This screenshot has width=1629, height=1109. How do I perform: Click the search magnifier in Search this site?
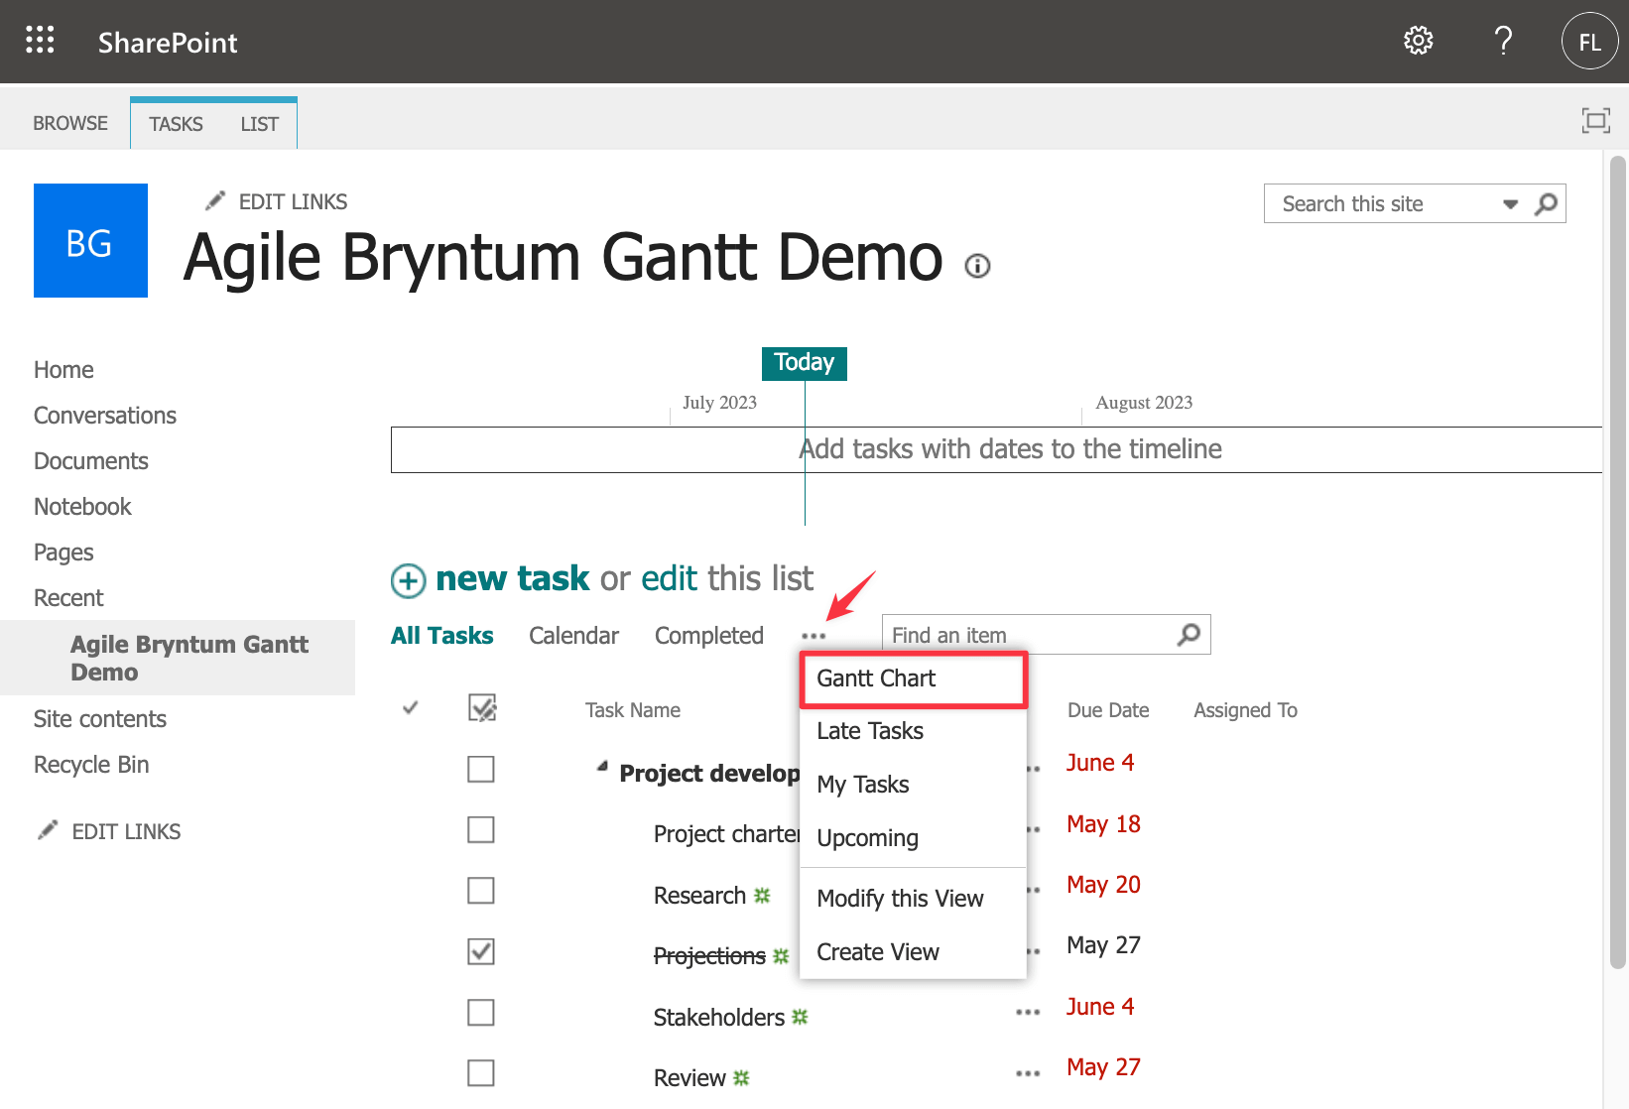pos(1546,204)
